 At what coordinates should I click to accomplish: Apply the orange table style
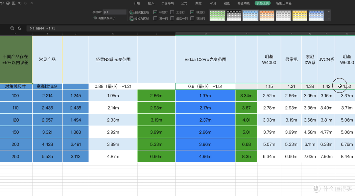coord(267,16)
